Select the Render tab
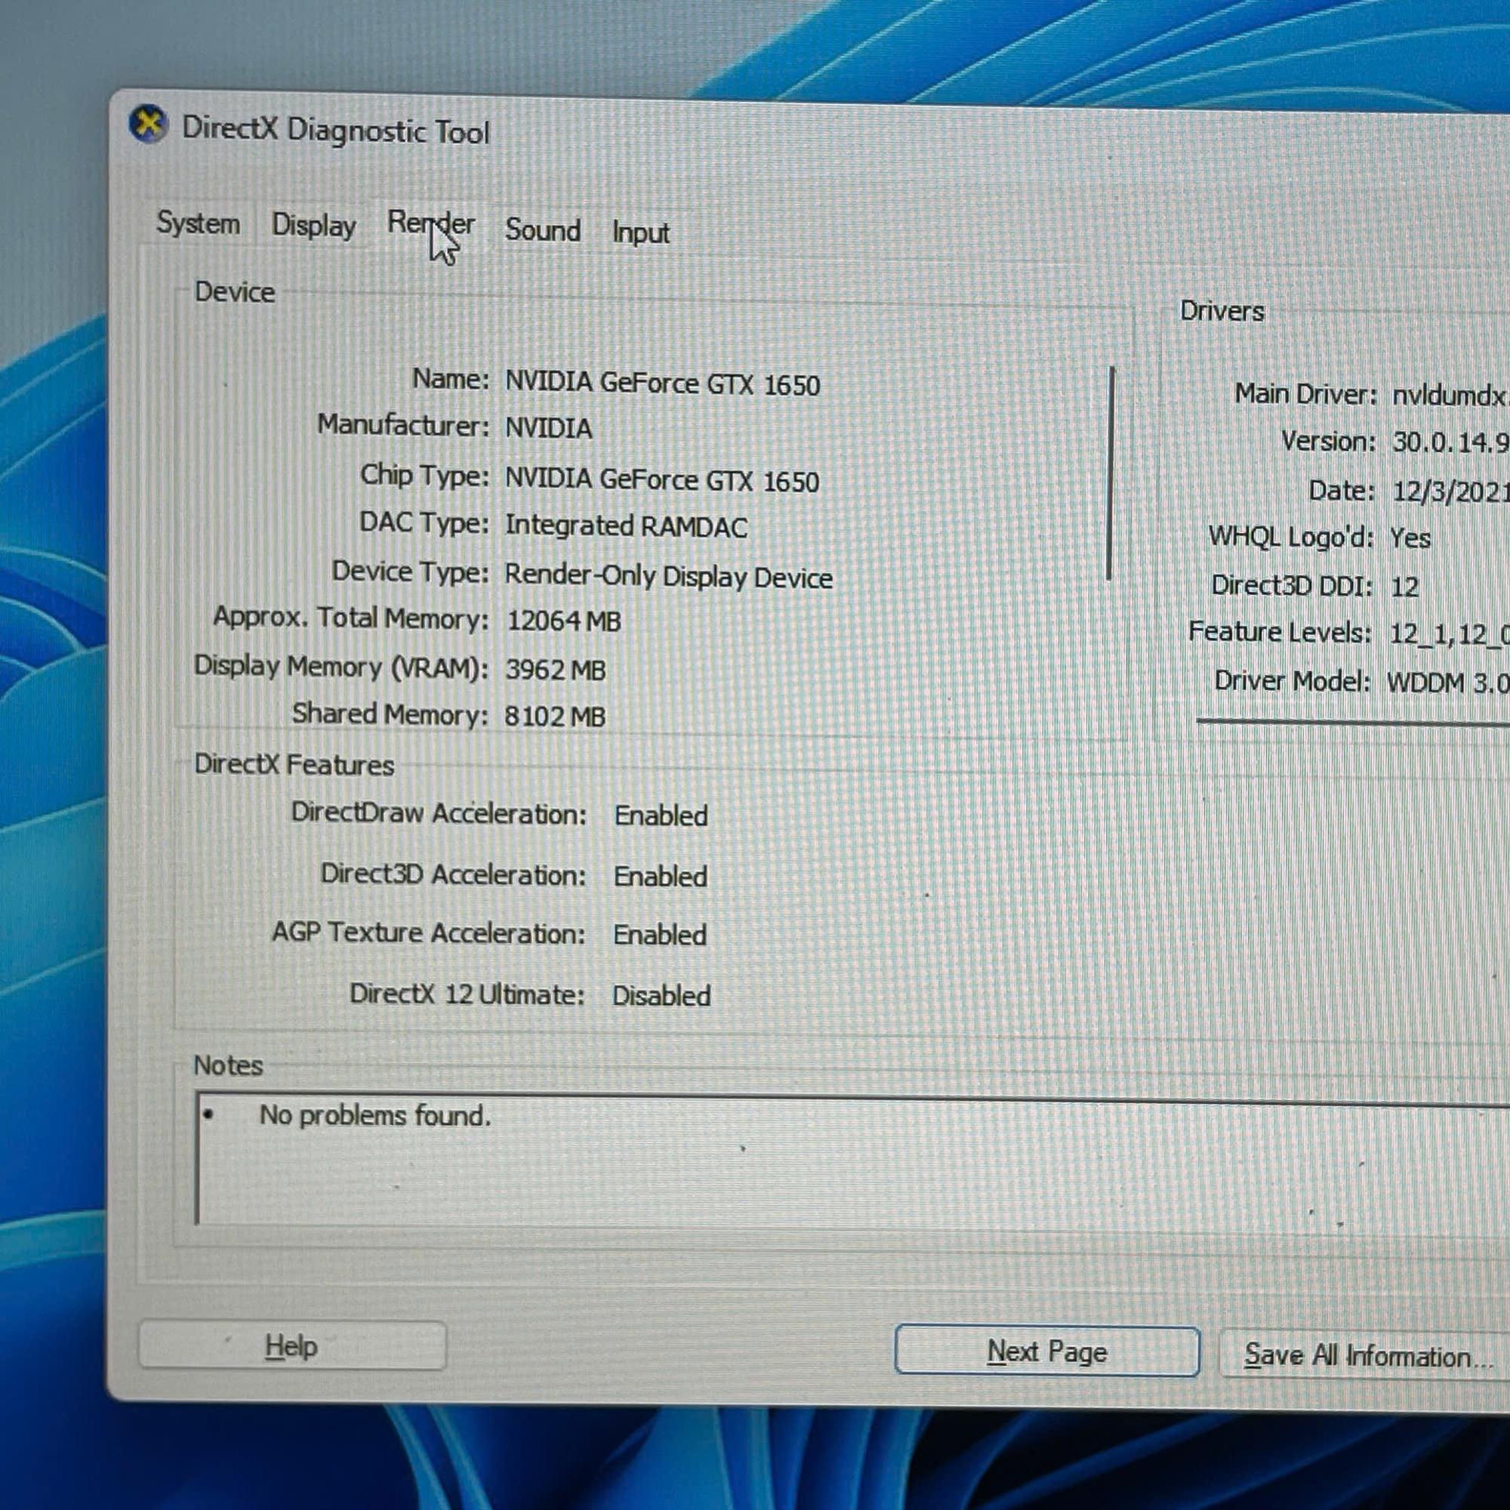Screen dimensions: 1510x1510 [x=430, y=225]
